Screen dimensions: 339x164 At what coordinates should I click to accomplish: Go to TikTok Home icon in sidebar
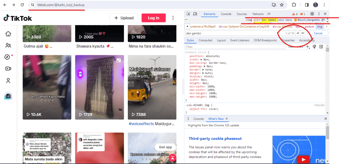pyautogui.click(x=8, y=34)
